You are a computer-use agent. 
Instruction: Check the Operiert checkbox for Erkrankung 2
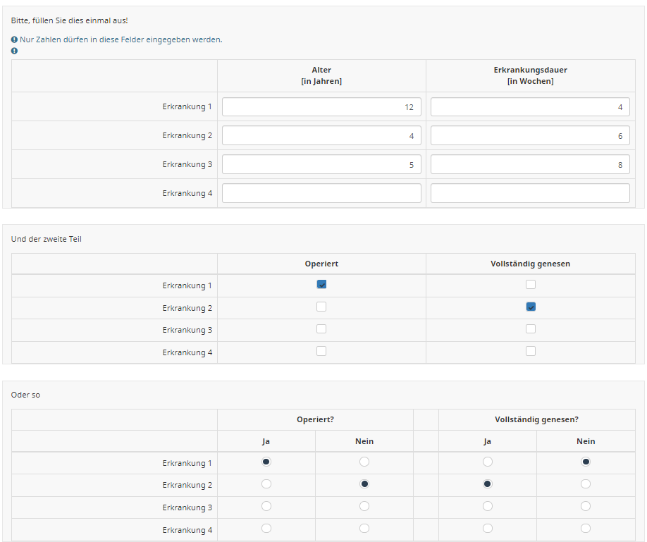coord(321,307)
